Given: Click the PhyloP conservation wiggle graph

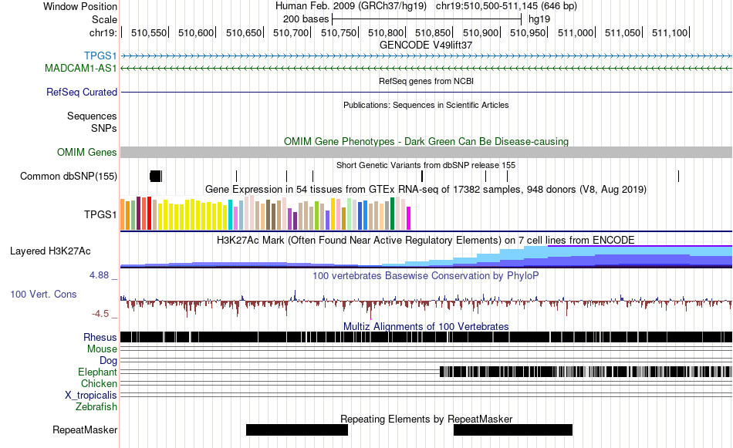Looking at the screenshot, I should click(x=427, y=303).
